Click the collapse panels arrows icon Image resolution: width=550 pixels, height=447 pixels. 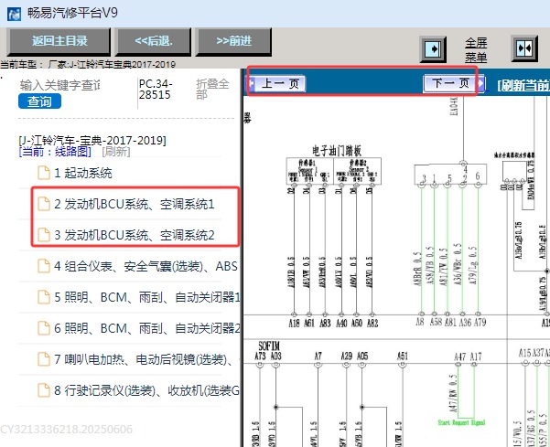coord(524,48)
